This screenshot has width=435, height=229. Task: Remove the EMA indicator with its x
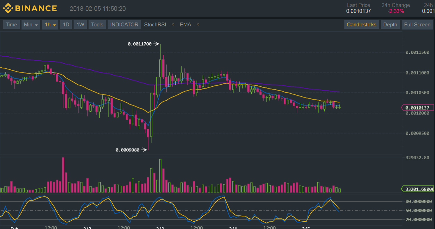coord(198,25)
